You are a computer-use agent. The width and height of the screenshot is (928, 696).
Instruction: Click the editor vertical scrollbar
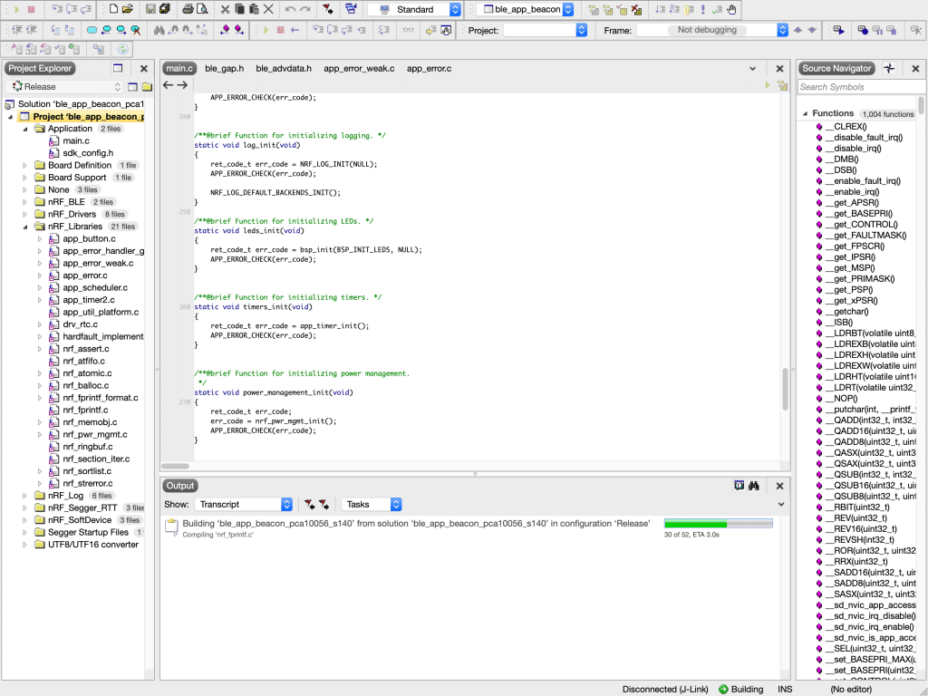point(786,390)
